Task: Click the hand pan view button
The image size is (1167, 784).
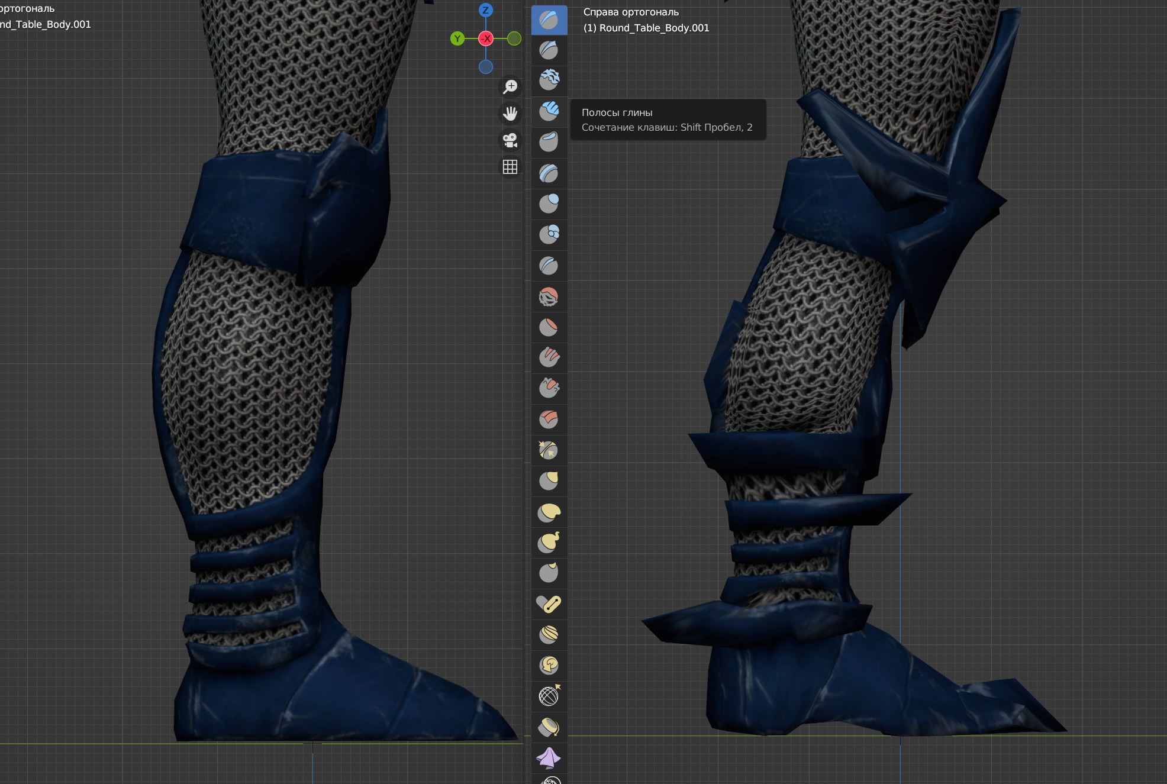Action: [x=510, y=113]
